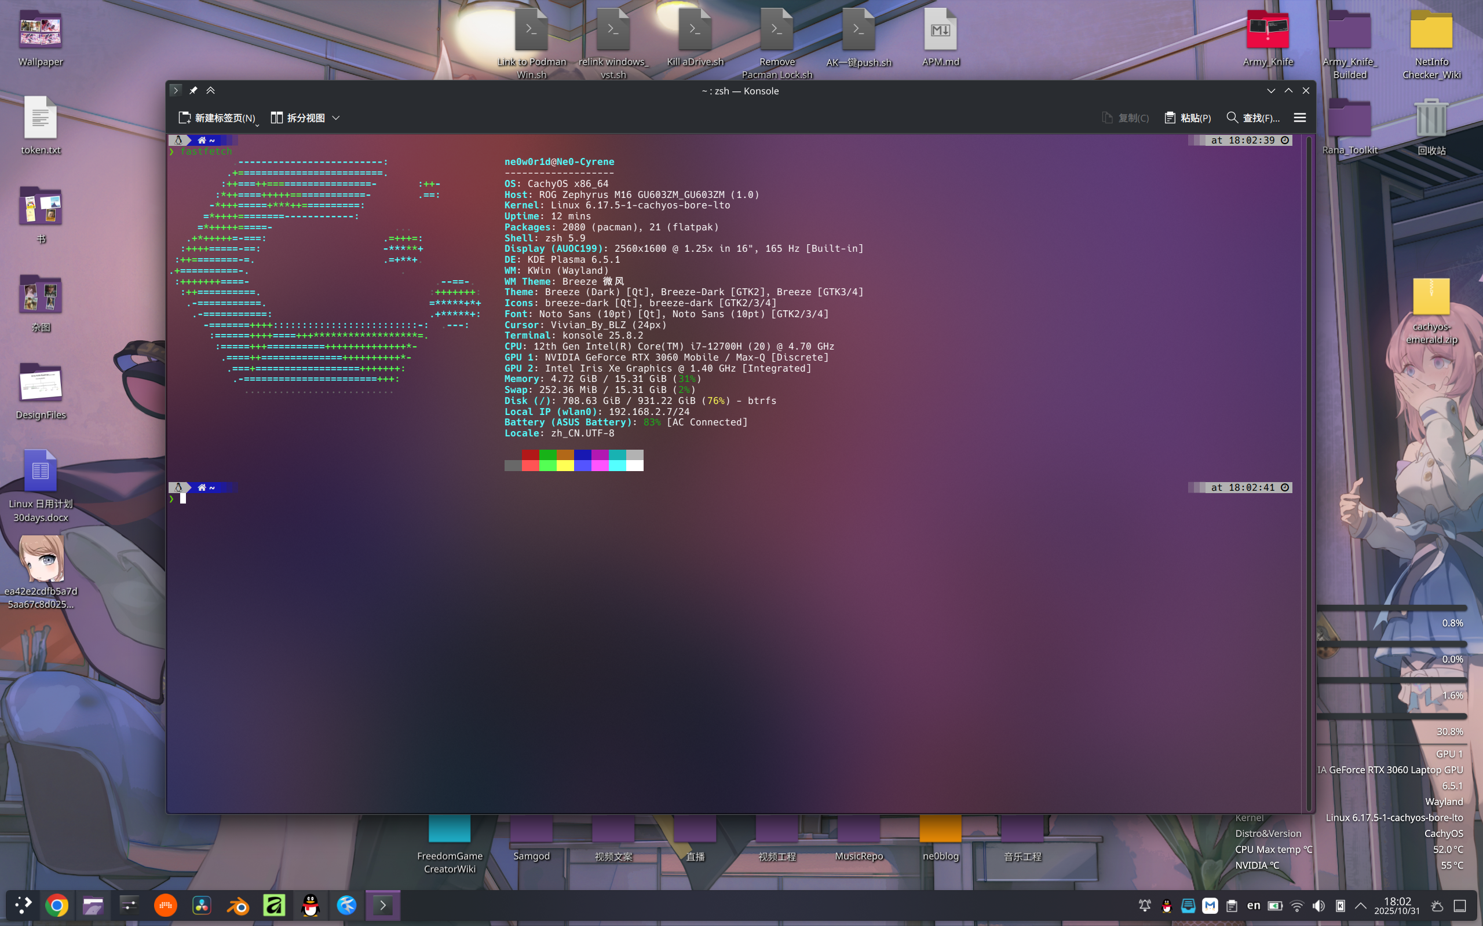This screenshot has width=1483, height=926.
Task: Open the notifications bell in system tray
Action: [1145, 905]
